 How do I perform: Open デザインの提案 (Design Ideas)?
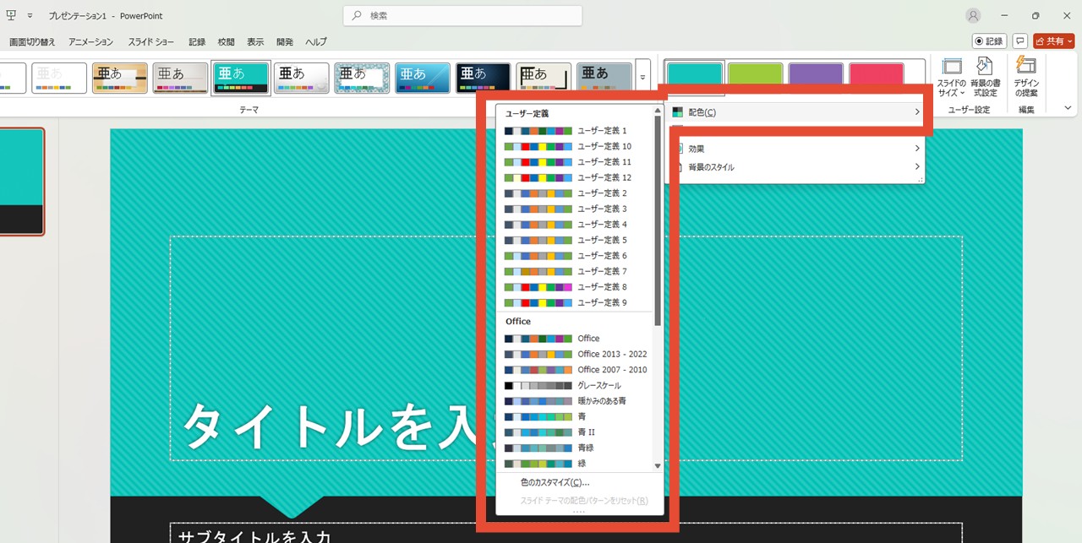point(1026,78)
